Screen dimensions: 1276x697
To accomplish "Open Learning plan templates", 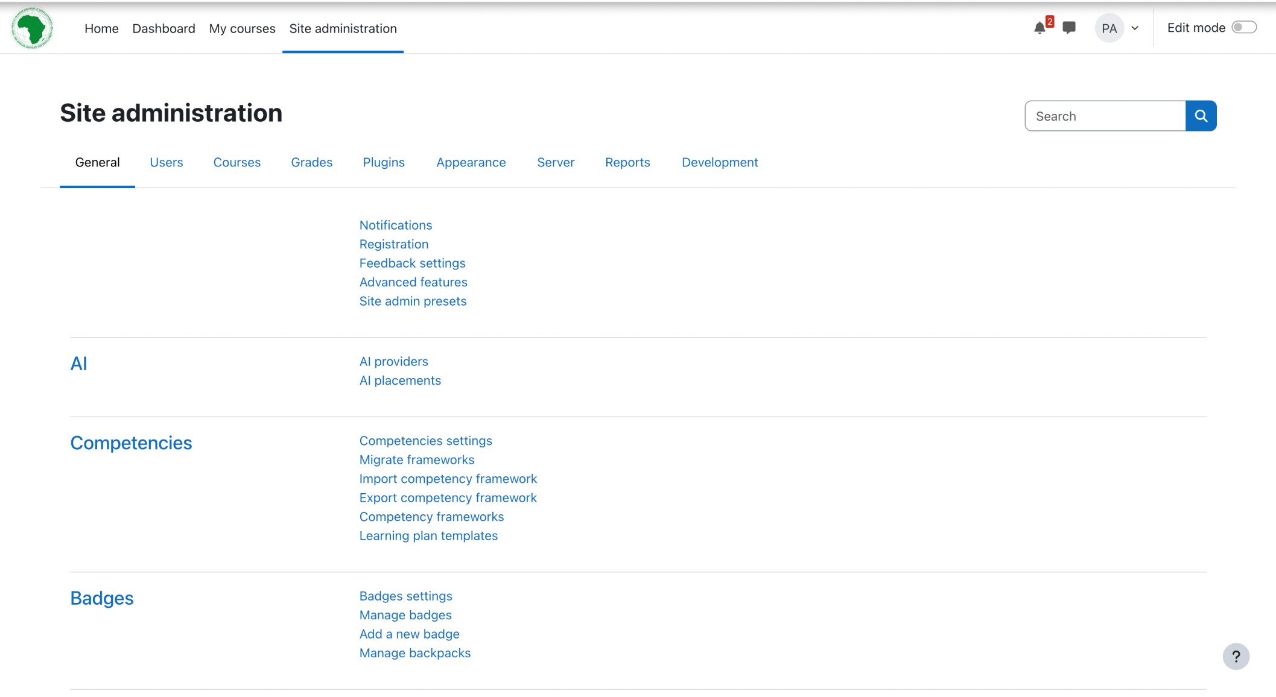I will (x=428, y=535).
